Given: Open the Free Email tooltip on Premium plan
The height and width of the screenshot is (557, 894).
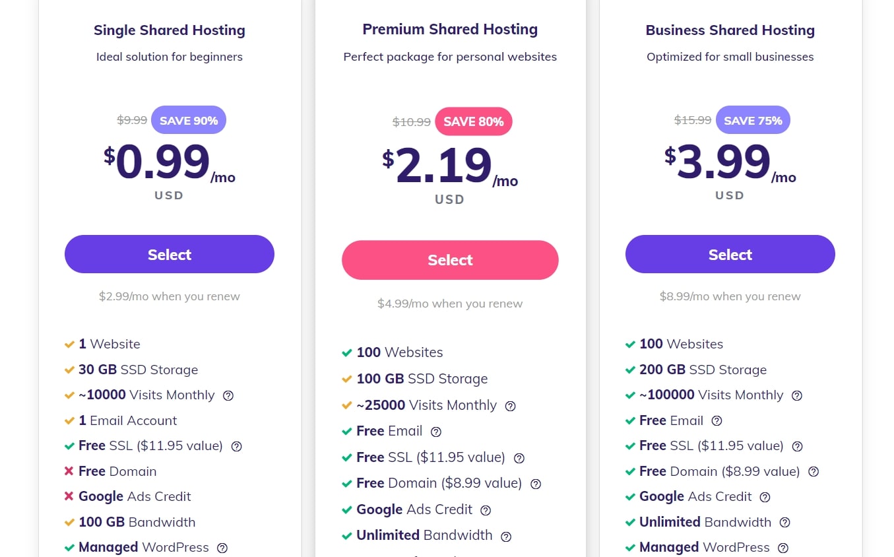Looking at the screenshot, I should coord(435,431).
